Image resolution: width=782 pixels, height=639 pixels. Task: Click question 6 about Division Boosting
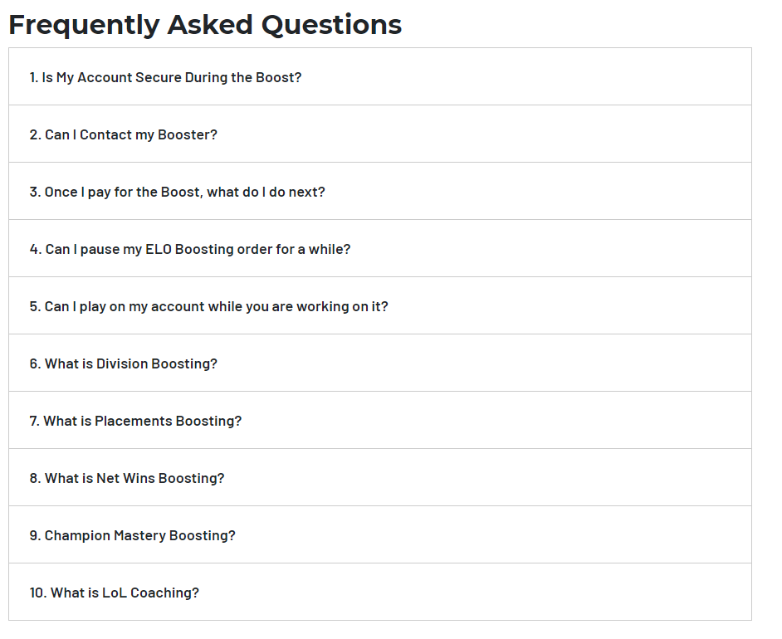(123, 363)
